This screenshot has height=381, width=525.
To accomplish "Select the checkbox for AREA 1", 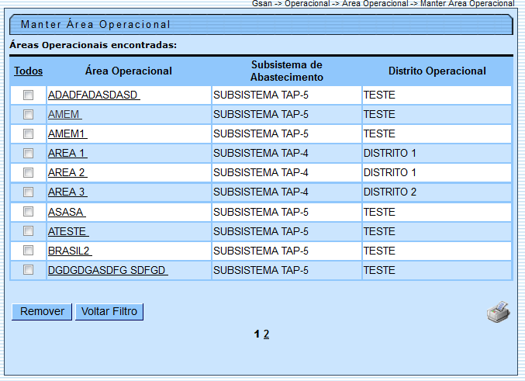I will point(29,153).
